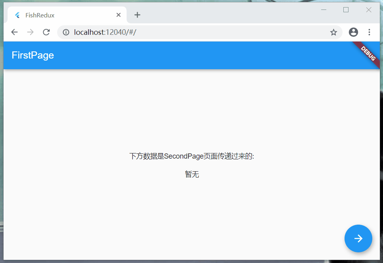The width and height of the screenshot is (383, 263).
Task: Open the site information info icon
Action: (66, 32)
